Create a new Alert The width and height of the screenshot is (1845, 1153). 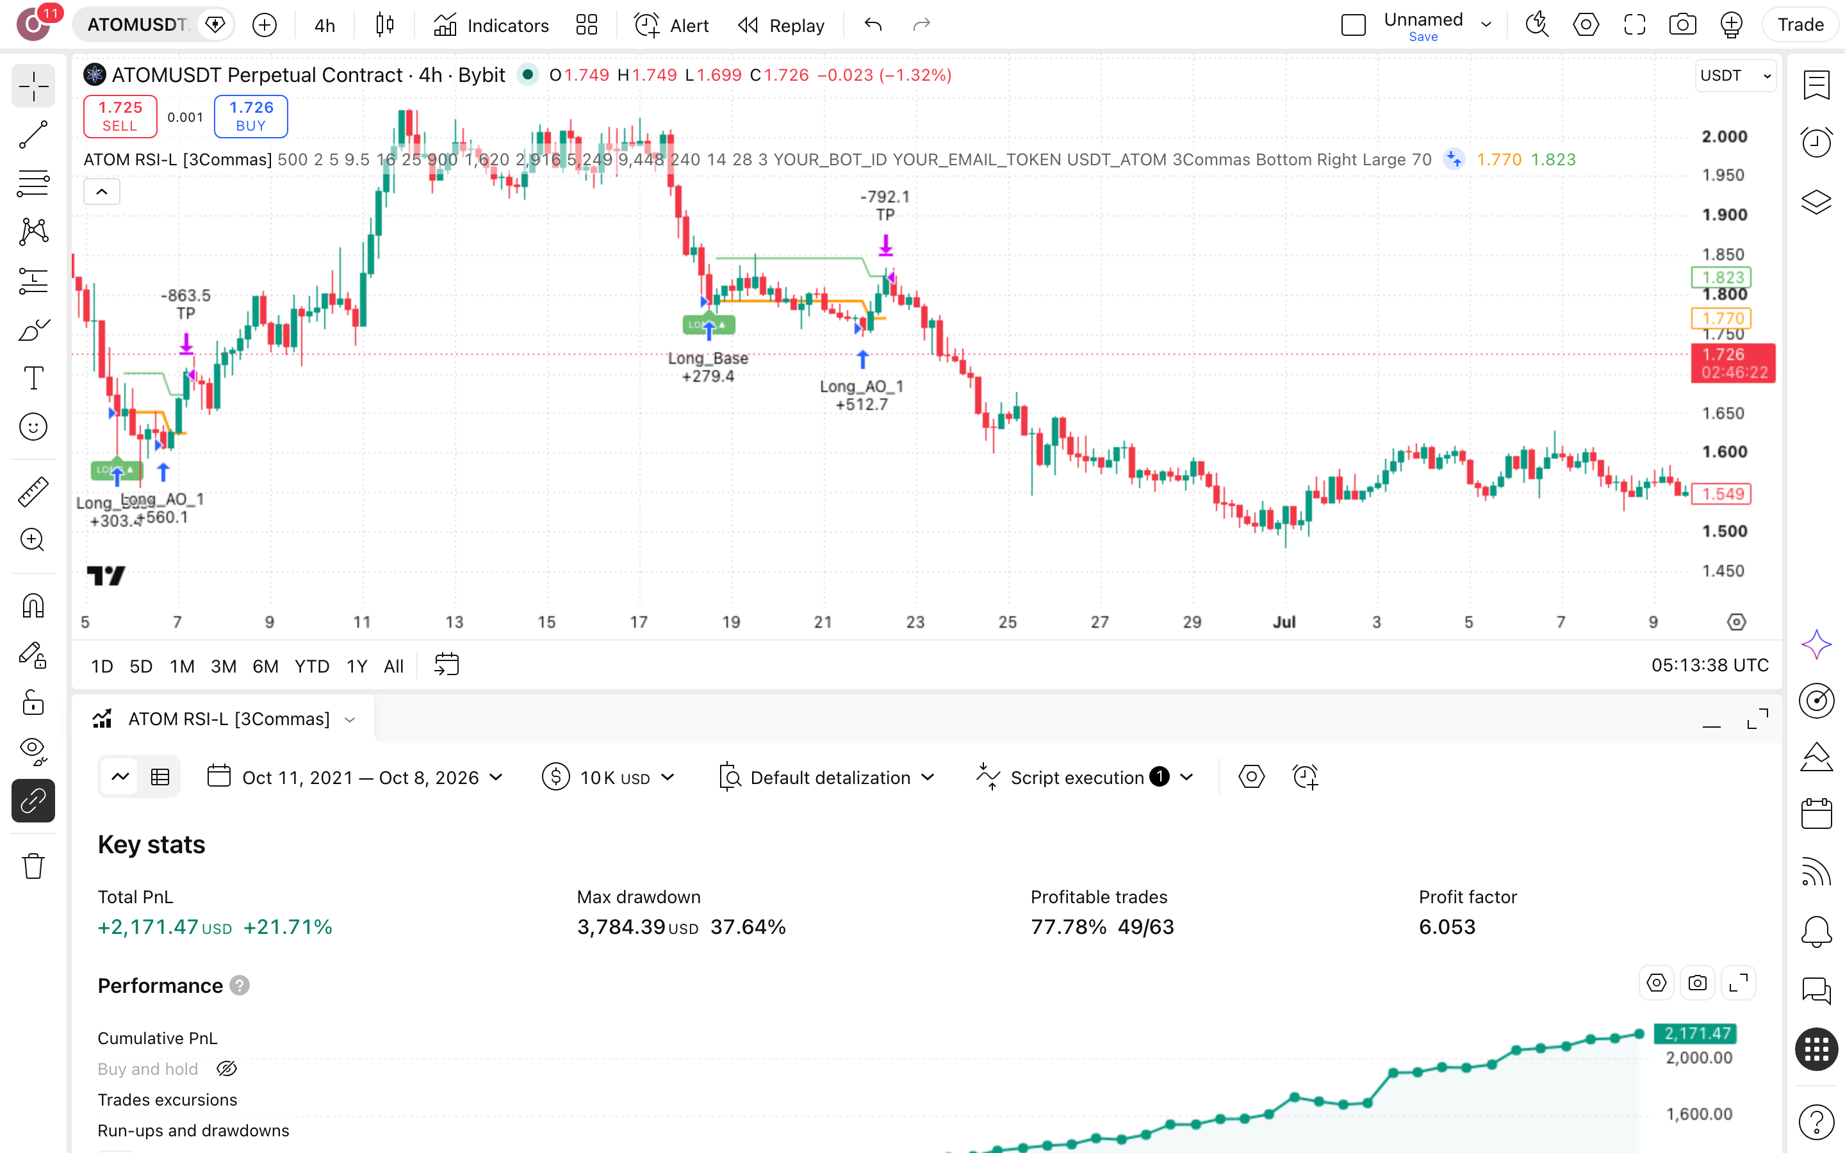tap(671, 25)
